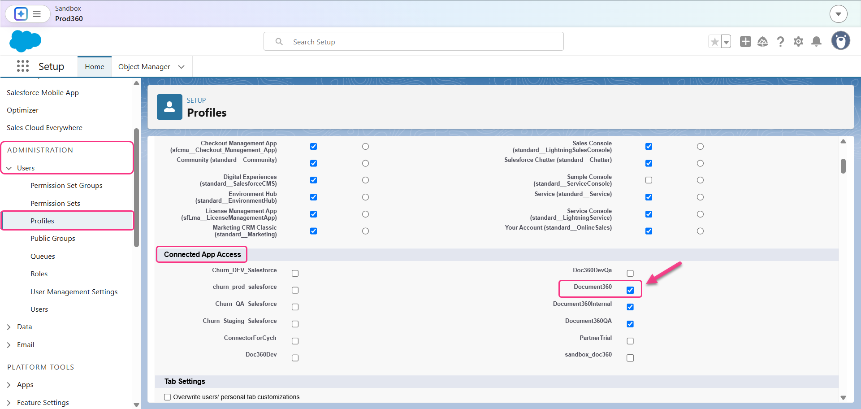Open the Object Manager tab dropdown chevron
This screenshot has height=409, width=861.
[x=181, y=67]
